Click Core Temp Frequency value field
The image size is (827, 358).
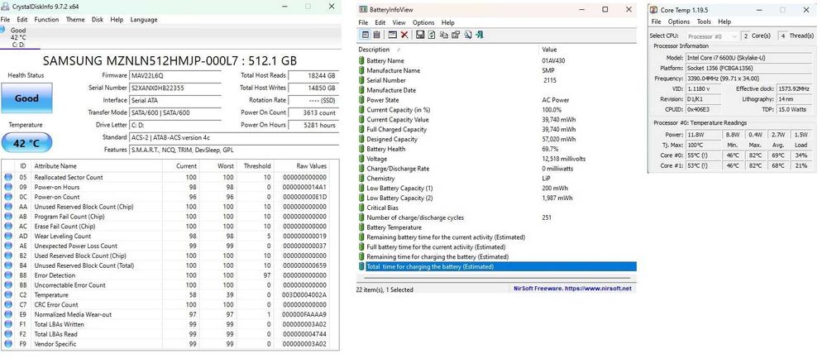[x=748, y=79]
